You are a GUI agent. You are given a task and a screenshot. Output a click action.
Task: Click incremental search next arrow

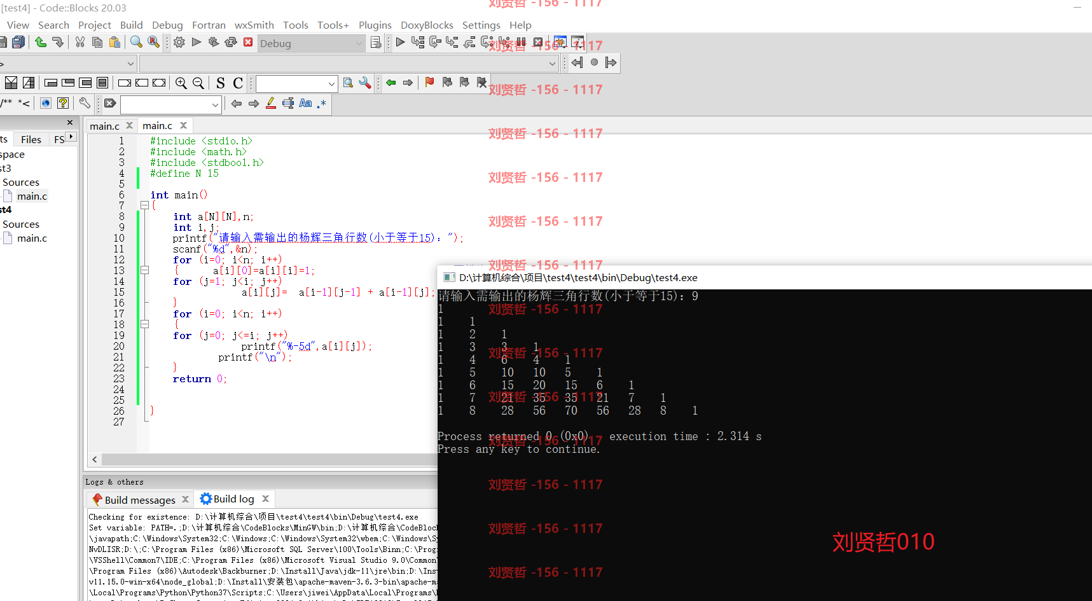254,103
